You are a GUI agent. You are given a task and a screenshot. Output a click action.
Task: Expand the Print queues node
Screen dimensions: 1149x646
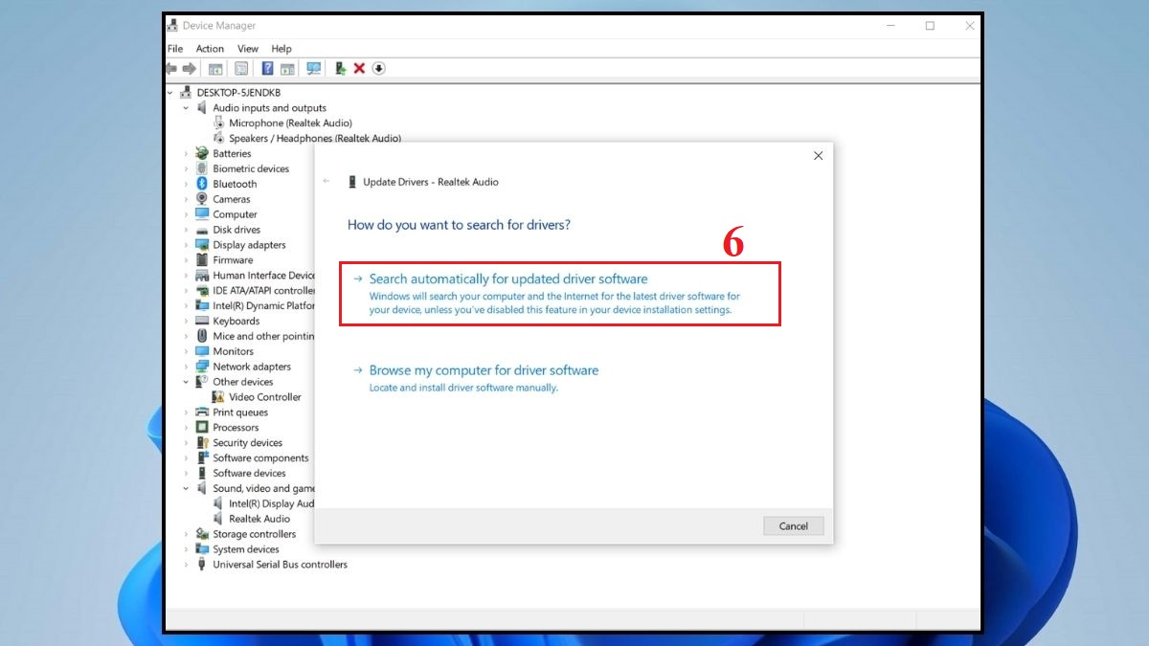[187, 412]
